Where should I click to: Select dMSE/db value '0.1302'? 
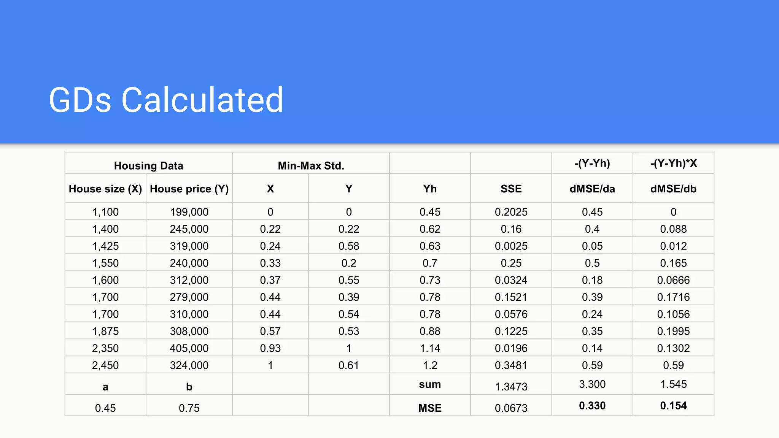click(673, 348)
